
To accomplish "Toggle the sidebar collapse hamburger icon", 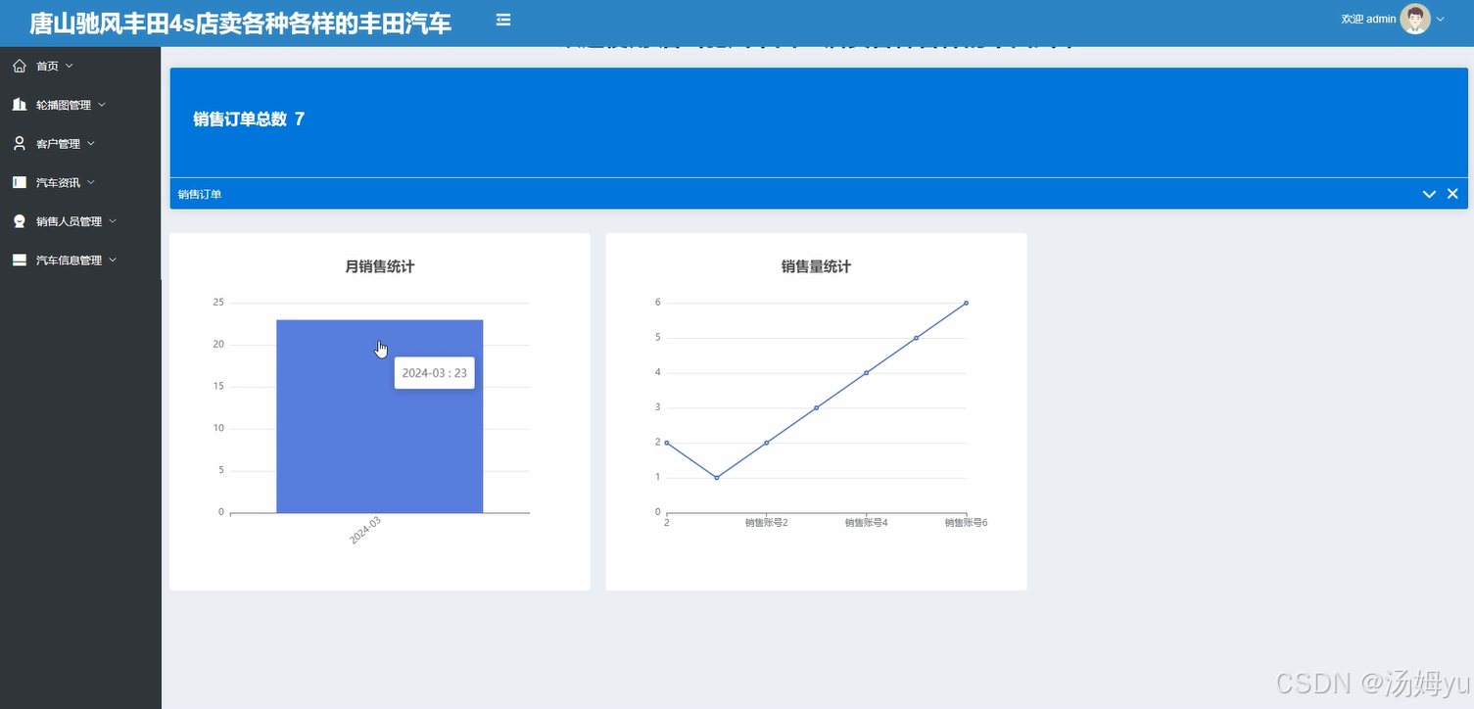I will [x=503, y=20].
